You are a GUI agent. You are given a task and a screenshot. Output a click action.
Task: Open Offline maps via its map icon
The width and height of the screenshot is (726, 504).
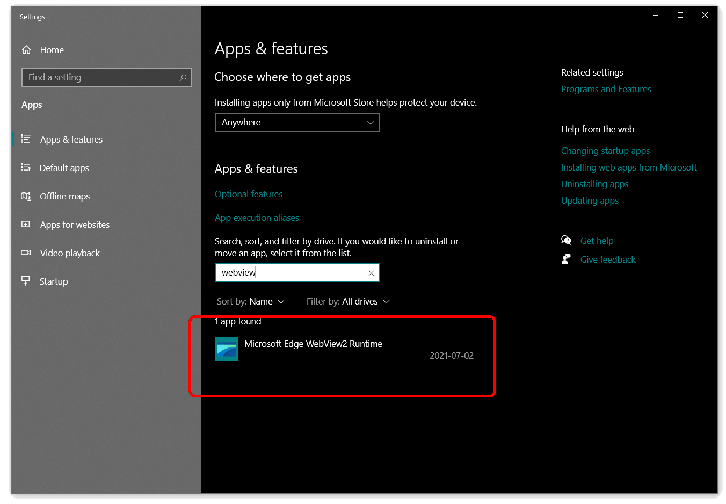point(26,196)
